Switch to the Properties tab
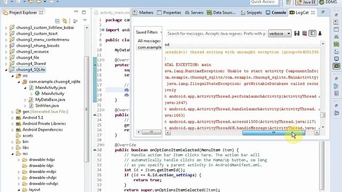The height and width of the screenshot is (192, 342). pyautogui.click(x=169, y=13)
